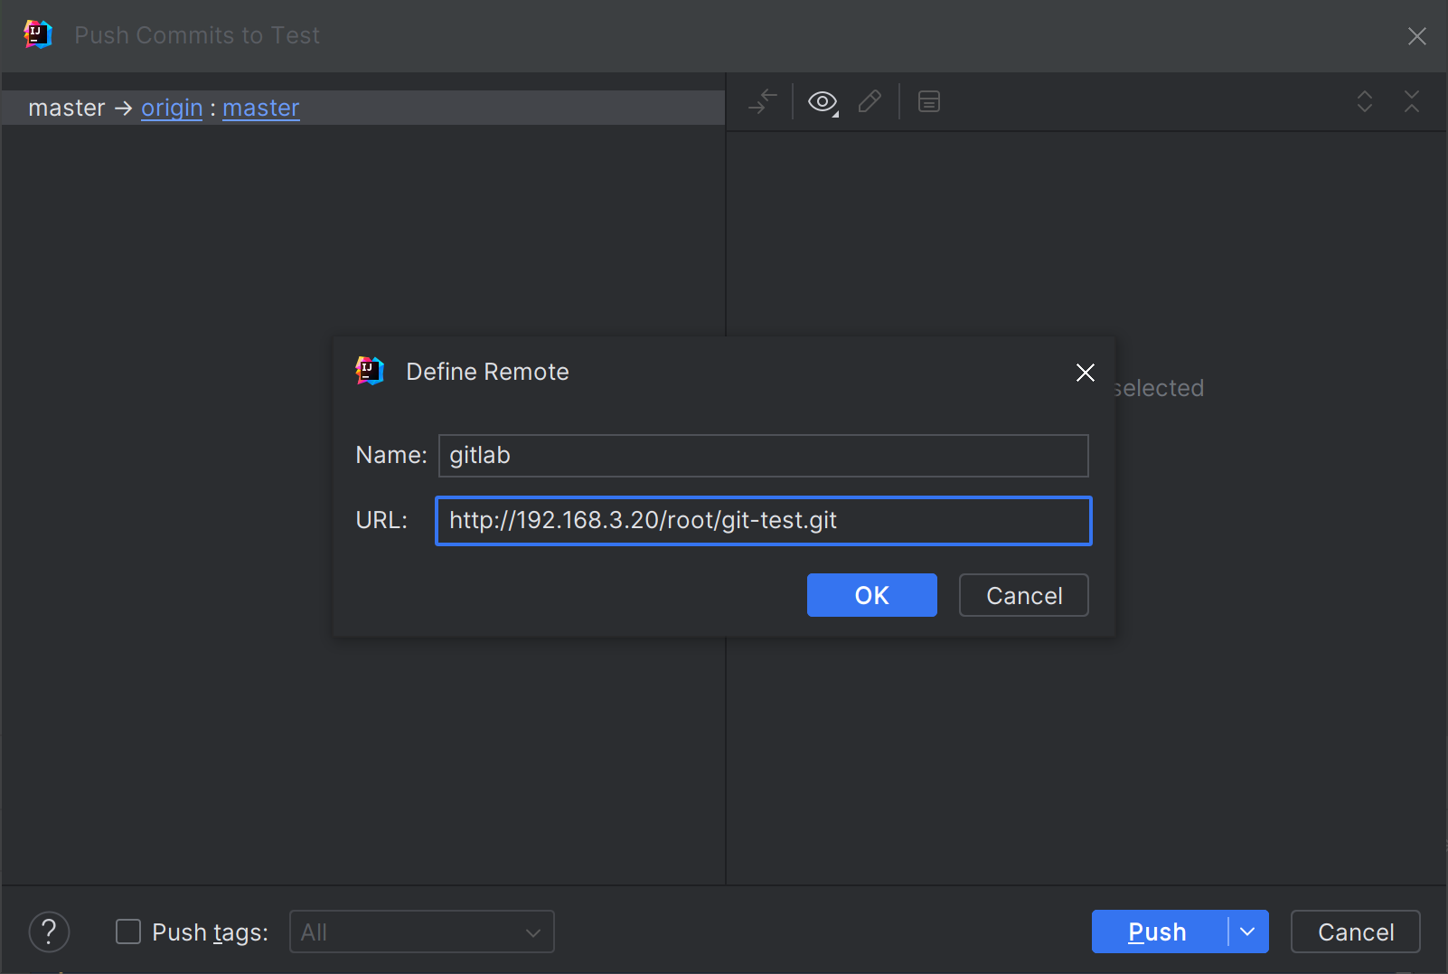This screenshot has width=1448, height=974.
Task: Click OK in Define Remote dialog
Action: (x=871, y=595)
